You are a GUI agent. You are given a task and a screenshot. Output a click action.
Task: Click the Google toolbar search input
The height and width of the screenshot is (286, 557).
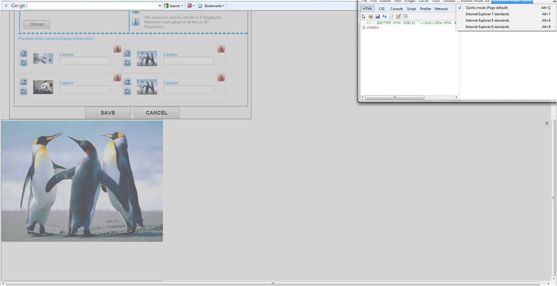point(92,6)
